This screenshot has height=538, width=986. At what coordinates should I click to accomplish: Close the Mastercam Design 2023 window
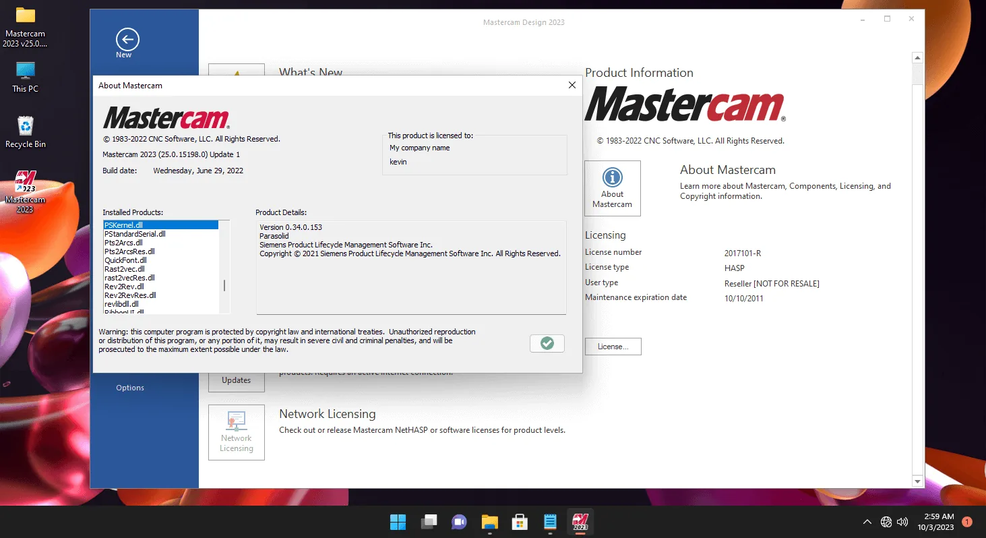click(x=912, y=19)
